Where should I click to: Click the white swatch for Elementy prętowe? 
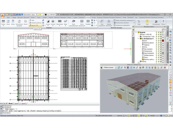point(163,43)
